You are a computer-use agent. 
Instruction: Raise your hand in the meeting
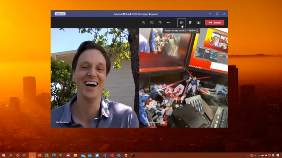click(x=160, y=23)
